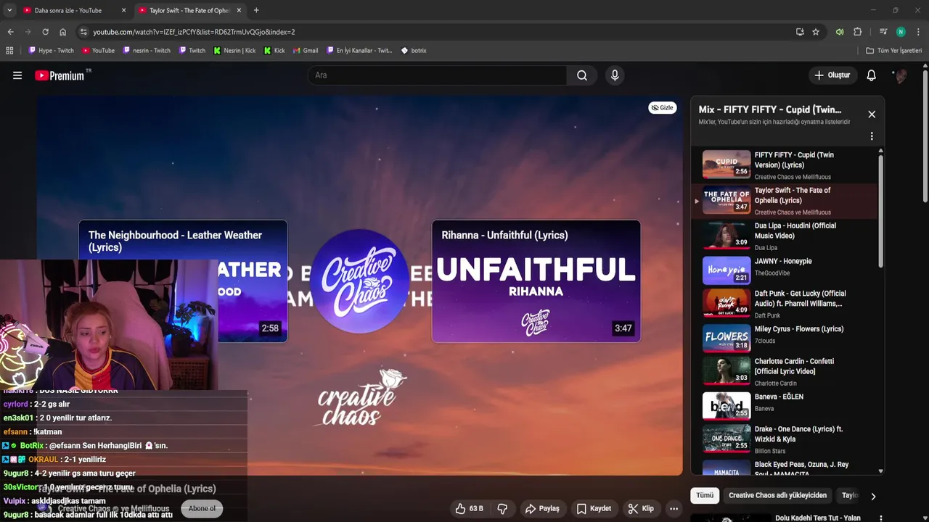Open the En İyi Kanallar bookmark

click(x=359, y=51)
